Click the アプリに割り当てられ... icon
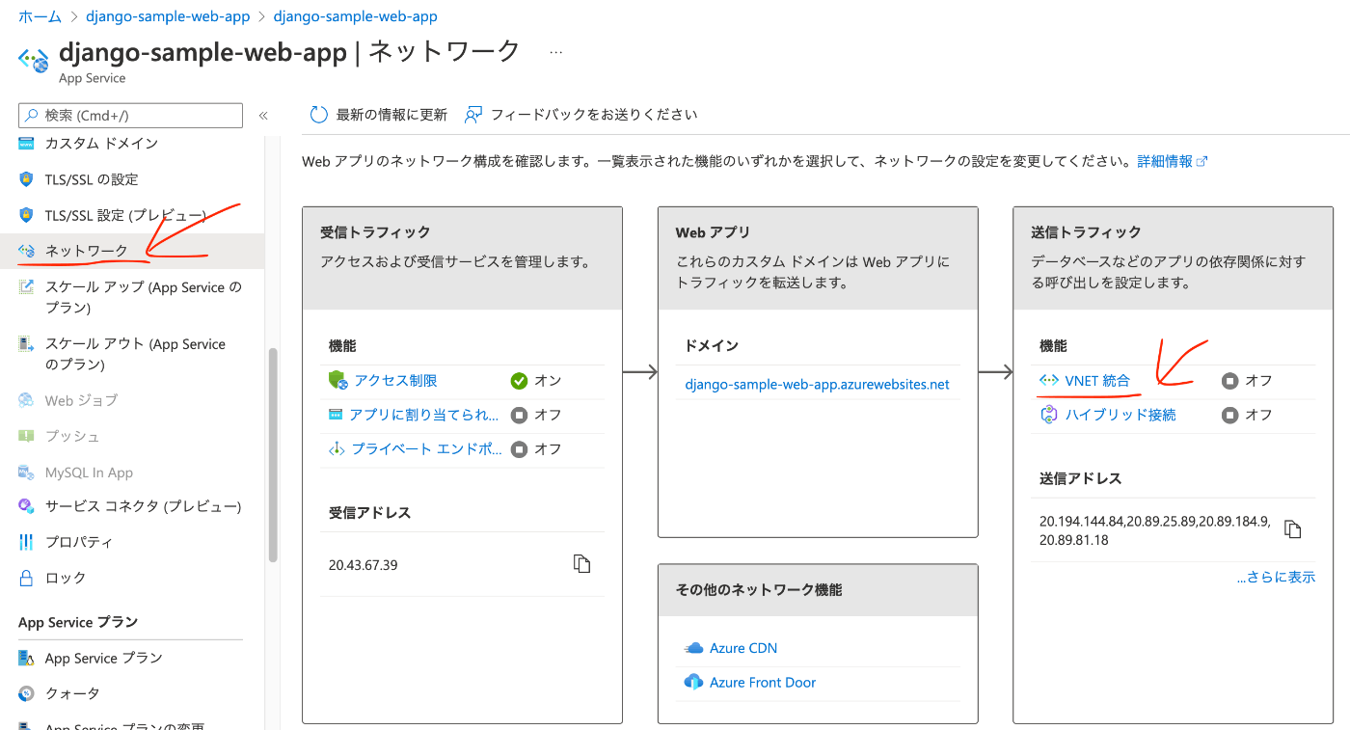Image resolution: width=1350 pixels, height=730 pixels. [x=336, y=415]
